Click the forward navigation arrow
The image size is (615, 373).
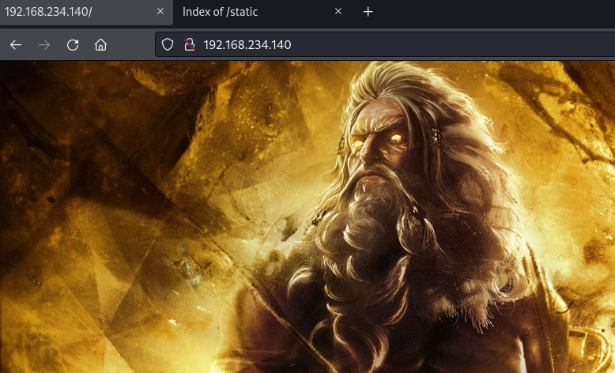(x=44, y=45)
